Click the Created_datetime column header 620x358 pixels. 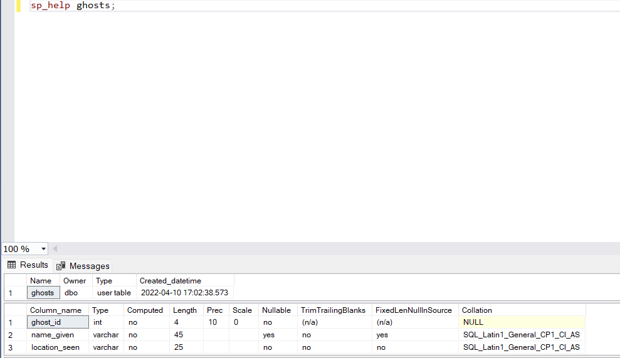185,280
